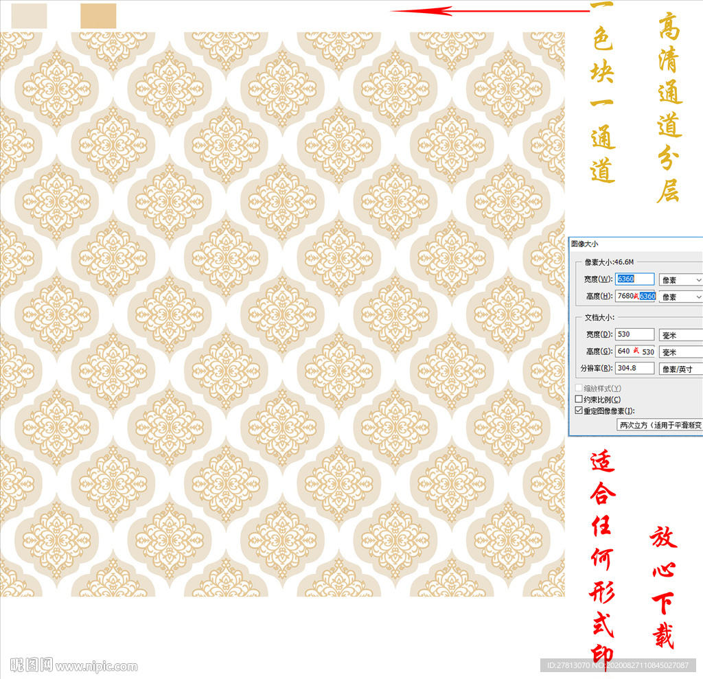The width and height of the screenshot is (703, 679).
Task: Click the 宽度(D) label
Action: pyautogui.click(x=599, y=334)
